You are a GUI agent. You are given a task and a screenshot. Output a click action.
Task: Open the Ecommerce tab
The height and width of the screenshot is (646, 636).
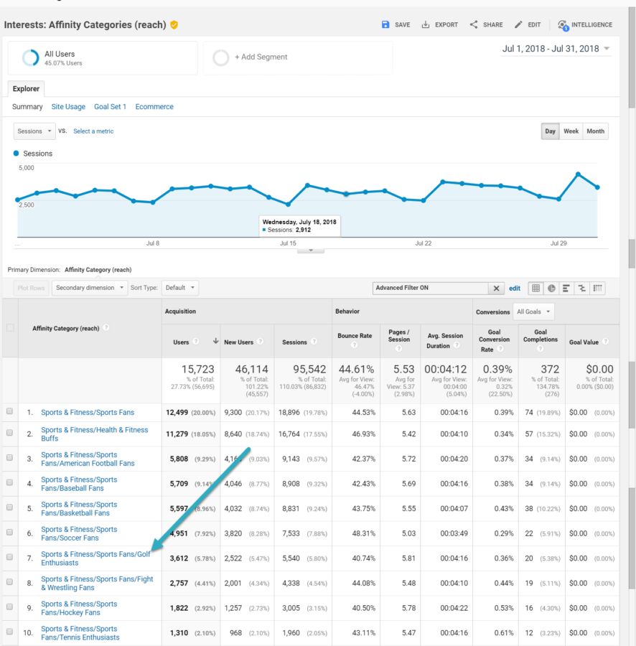(x=154, y=107)
